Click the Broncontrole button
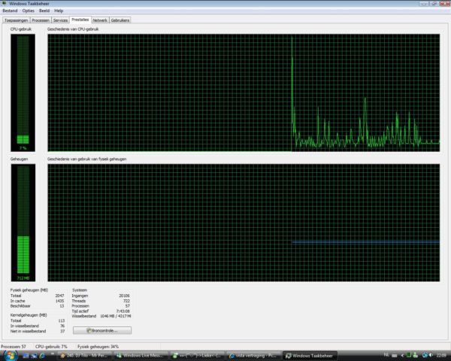The image size is (451, 361). 102,330
